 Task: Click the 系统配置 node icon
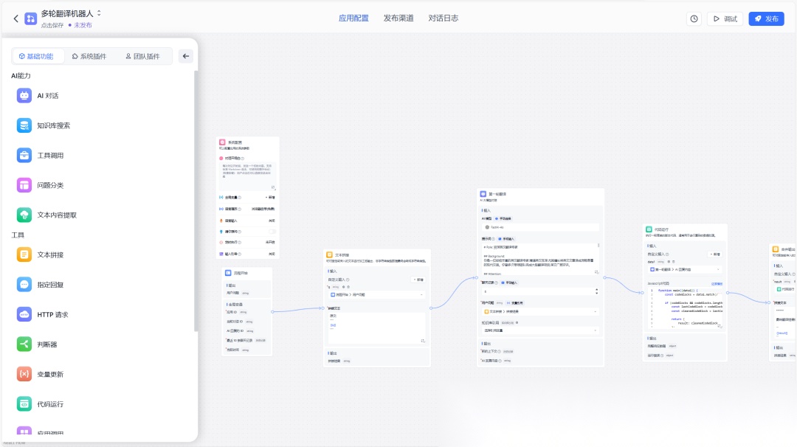222,142
